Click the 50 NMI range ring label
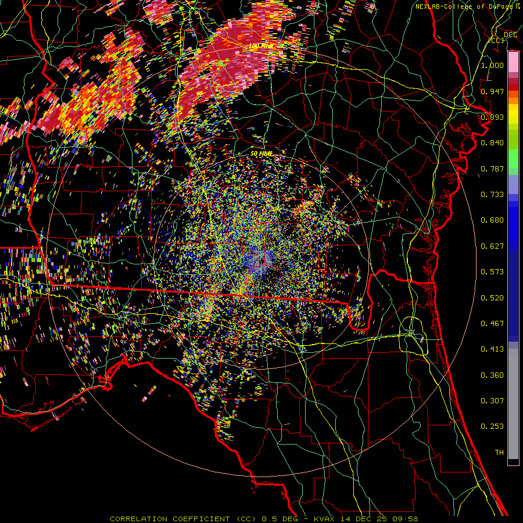Screen dimensions: 523x523 point(262,154)
